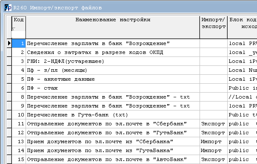Click 'Импорт' cell in row 13

[x=214, y=141]
